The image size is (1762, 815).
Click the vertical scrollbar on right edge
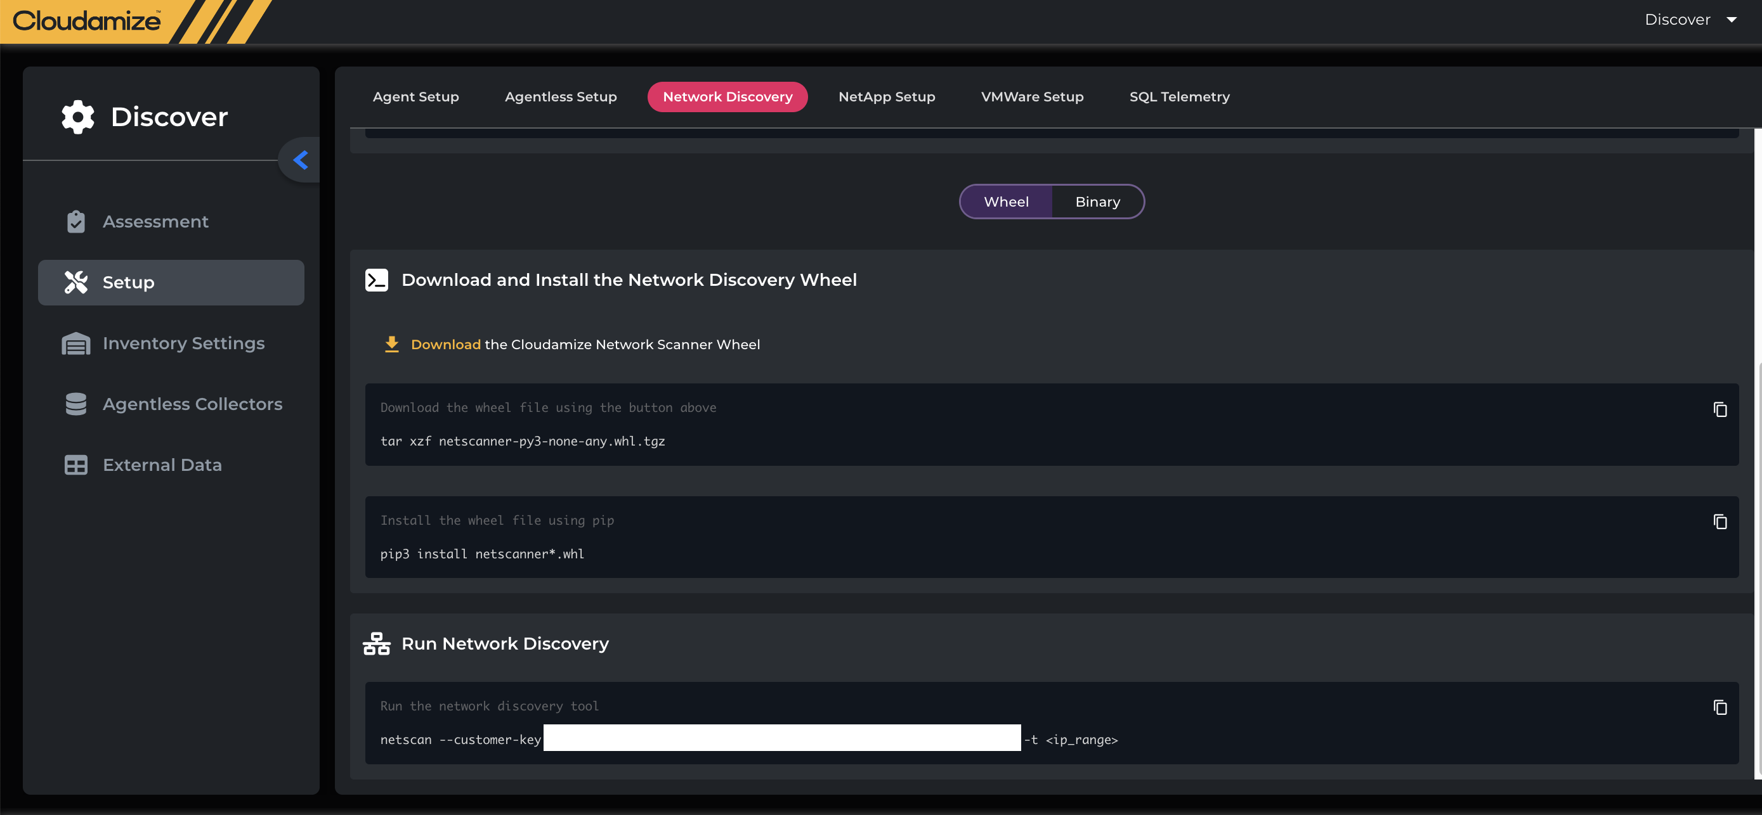point(1758,567)
